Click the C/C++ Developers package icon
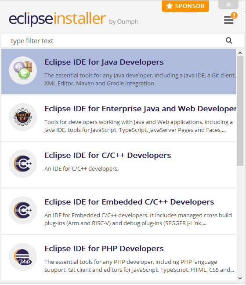Viewport: 246px width, 285px height. [x=23, y=164]
